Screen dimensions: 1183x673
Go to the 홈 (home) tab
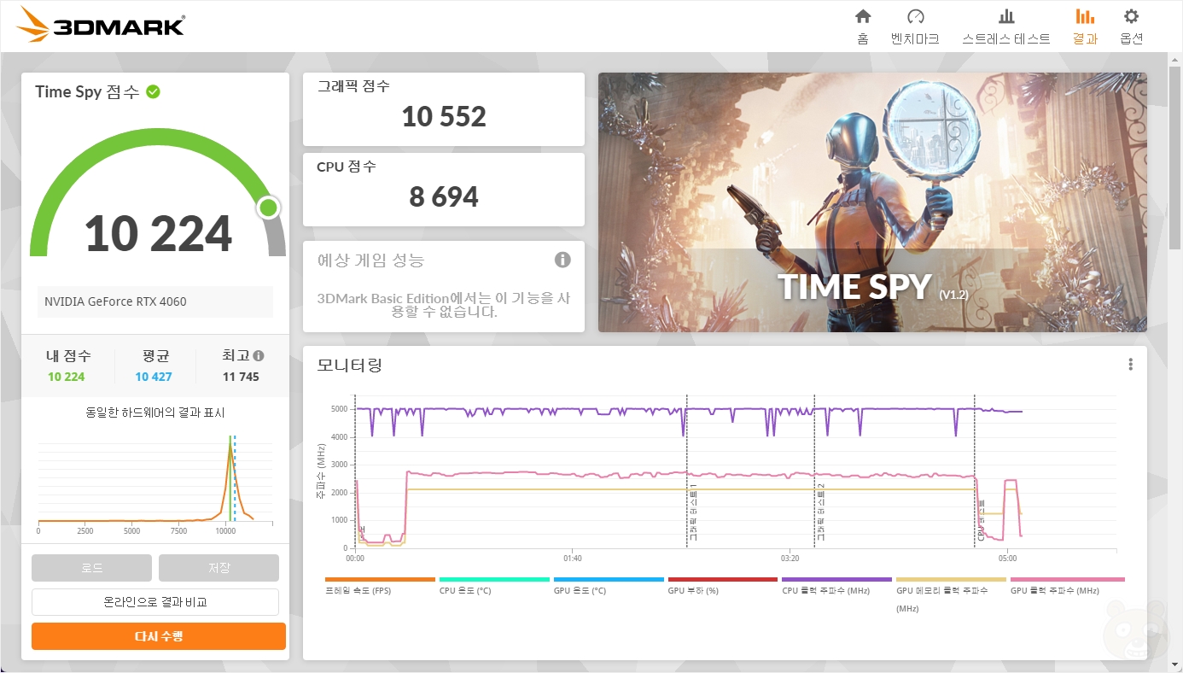point(863,26)
